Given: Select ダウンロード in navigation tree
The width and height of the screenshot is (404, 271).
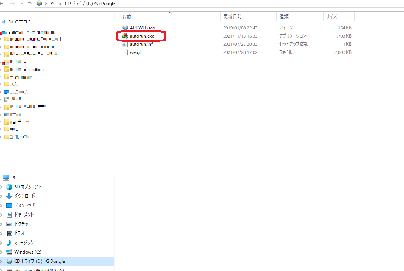Looking at the screenshot, I should [x=24, y=196].
